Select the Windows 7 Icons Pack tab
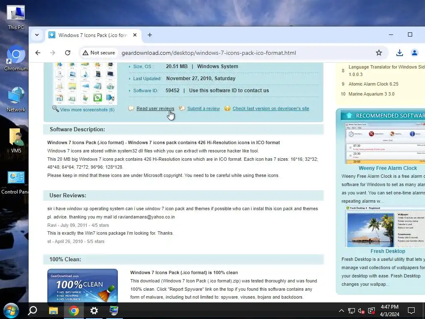425x319 pixels. (x=93, y=35)
